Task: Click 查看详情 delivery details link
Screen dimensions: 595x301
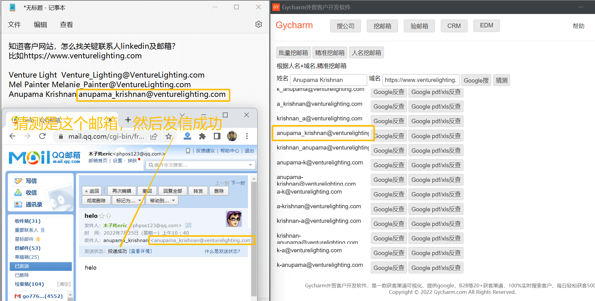Action: click(x=141, y=251)
